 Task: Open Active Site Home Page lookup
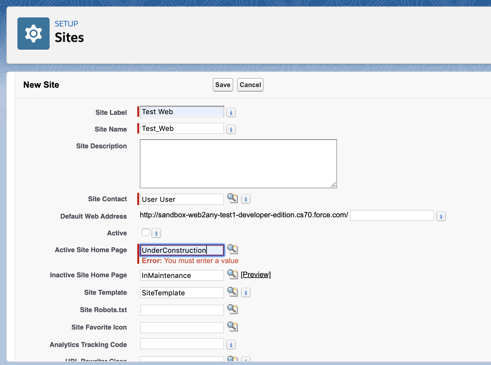click(x=233, y=249)
